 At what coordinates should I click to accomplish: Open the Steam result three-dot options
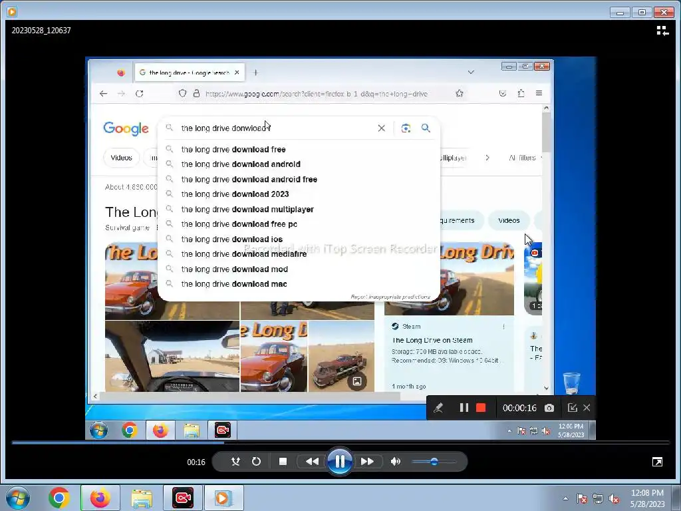click(x=504, y=327)
